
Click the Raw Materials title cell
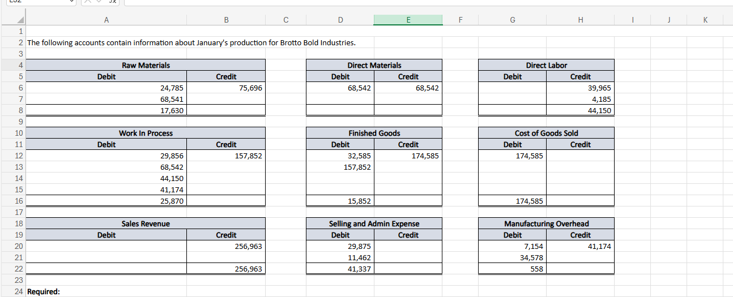[x=146, y=65]
